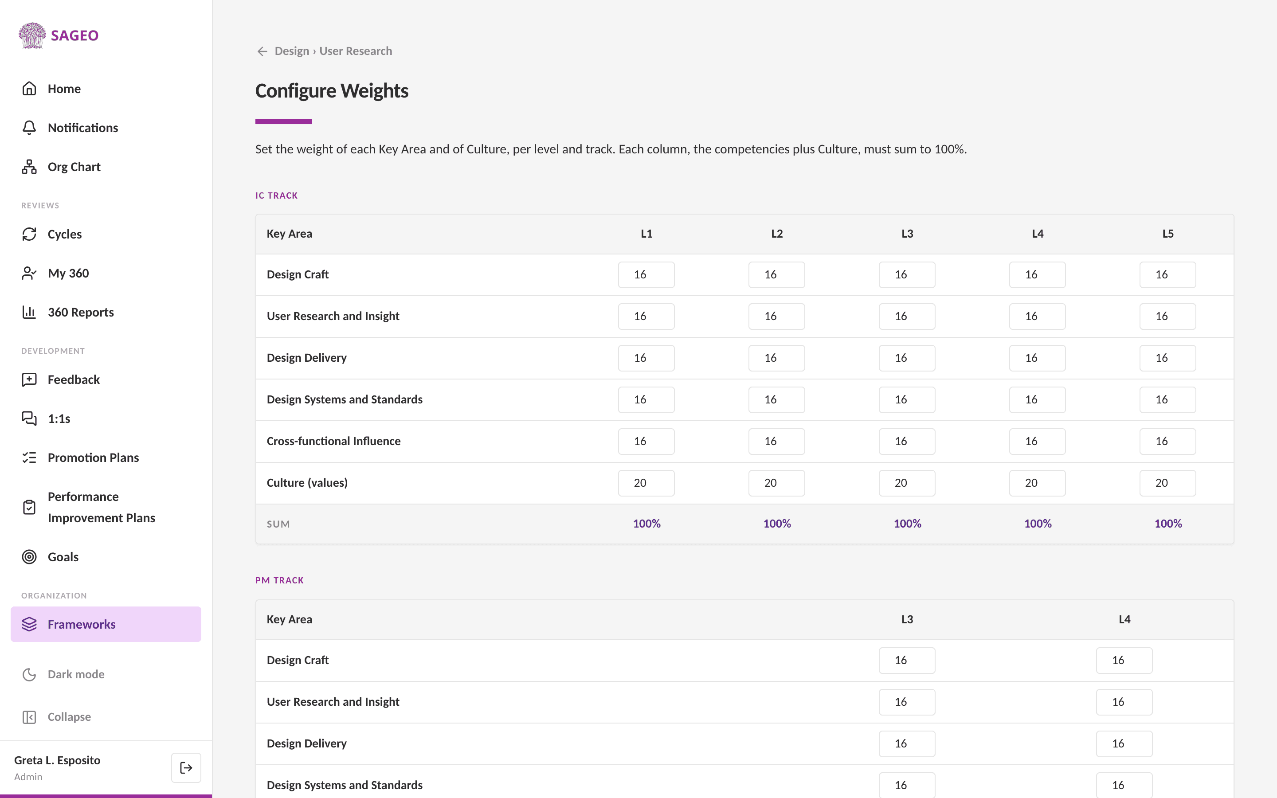This screenshot has width=1277, height=798.
Task: Edit PM Design Systems and Standards L4 weight
Action: click(1124, 785)
